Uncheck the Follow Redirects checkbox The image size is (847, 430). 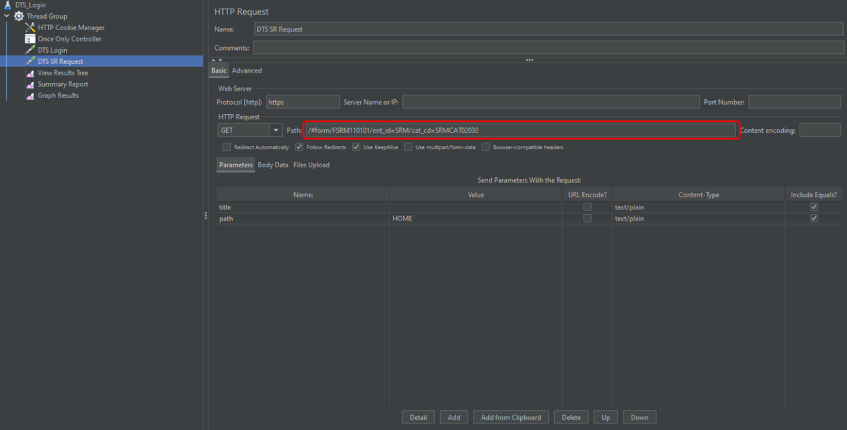pyautogui.click(x=299, y=147)
